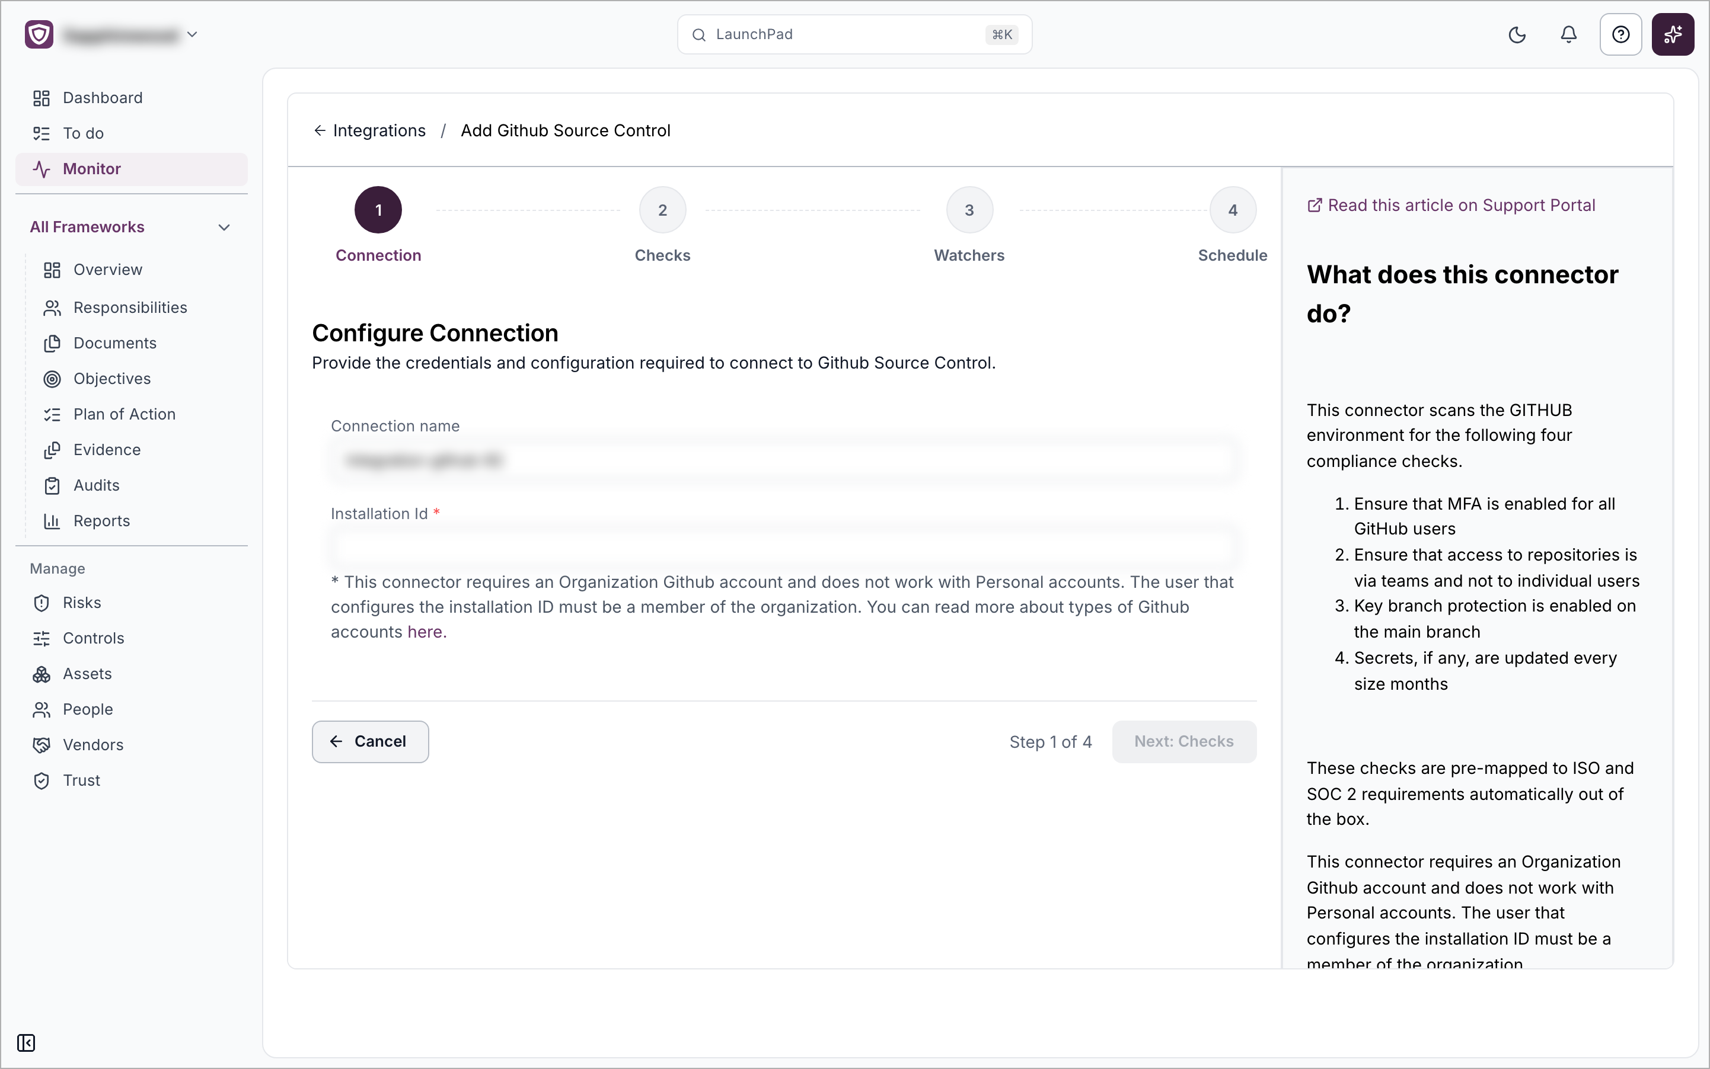
Task: Select step 4 Schedule
Action: point(1233,210)
